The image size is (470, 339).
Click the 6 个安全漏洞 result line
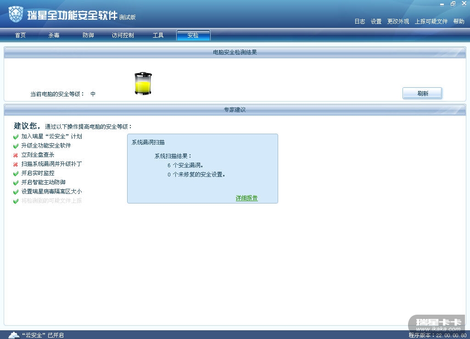(185, 165)
